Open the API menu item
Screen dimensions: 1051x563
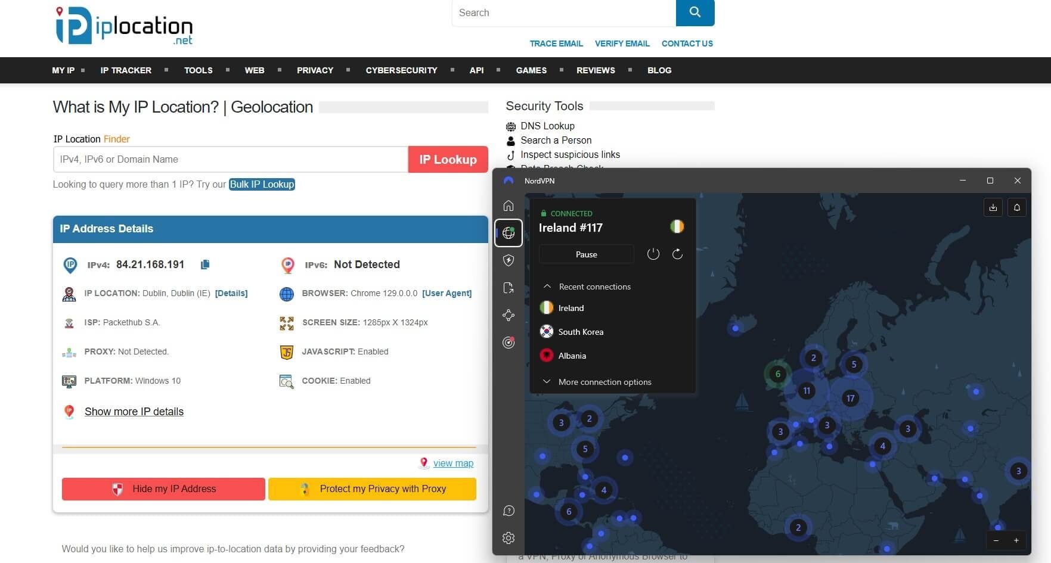pos(477,70)
